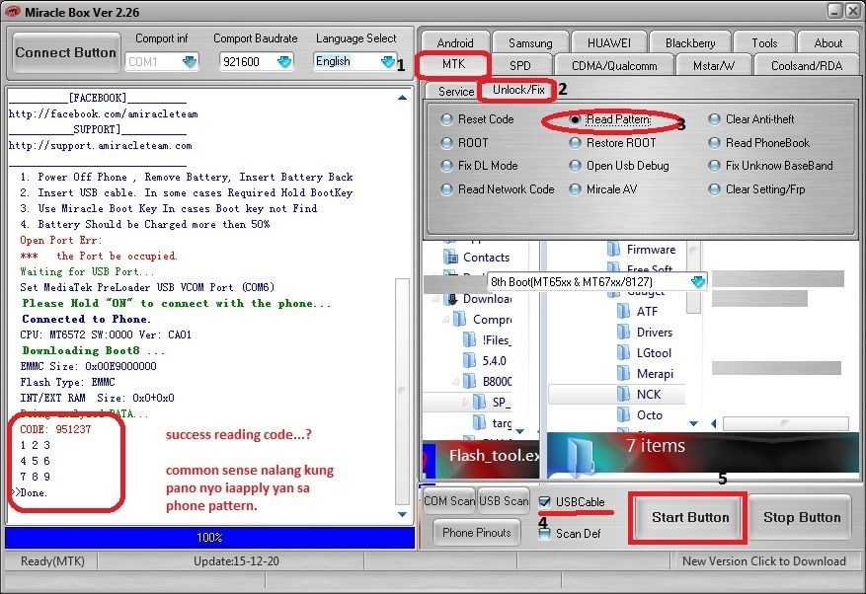
Task: Switch to Coolsand/RDA tab
Action: click(807, 65)
